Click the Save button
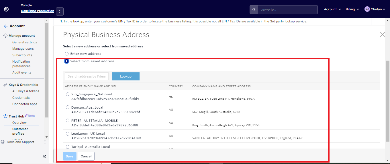 [x=70, y=156]
